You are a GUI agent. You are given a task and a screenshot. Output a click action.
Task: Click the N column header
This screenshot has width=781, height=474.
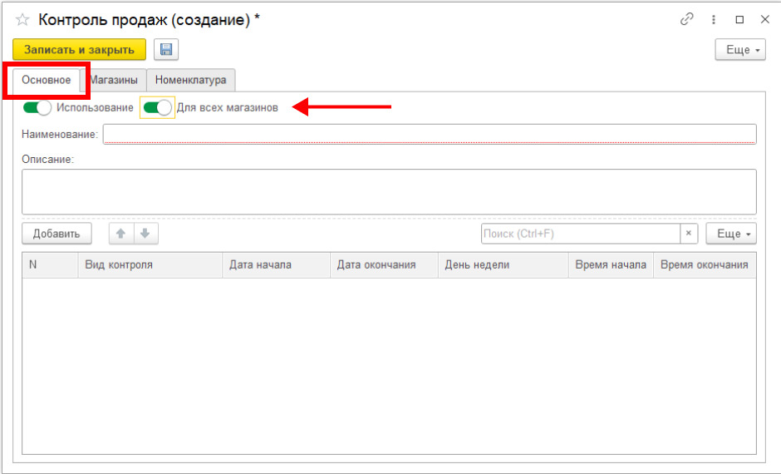point(51,264)
